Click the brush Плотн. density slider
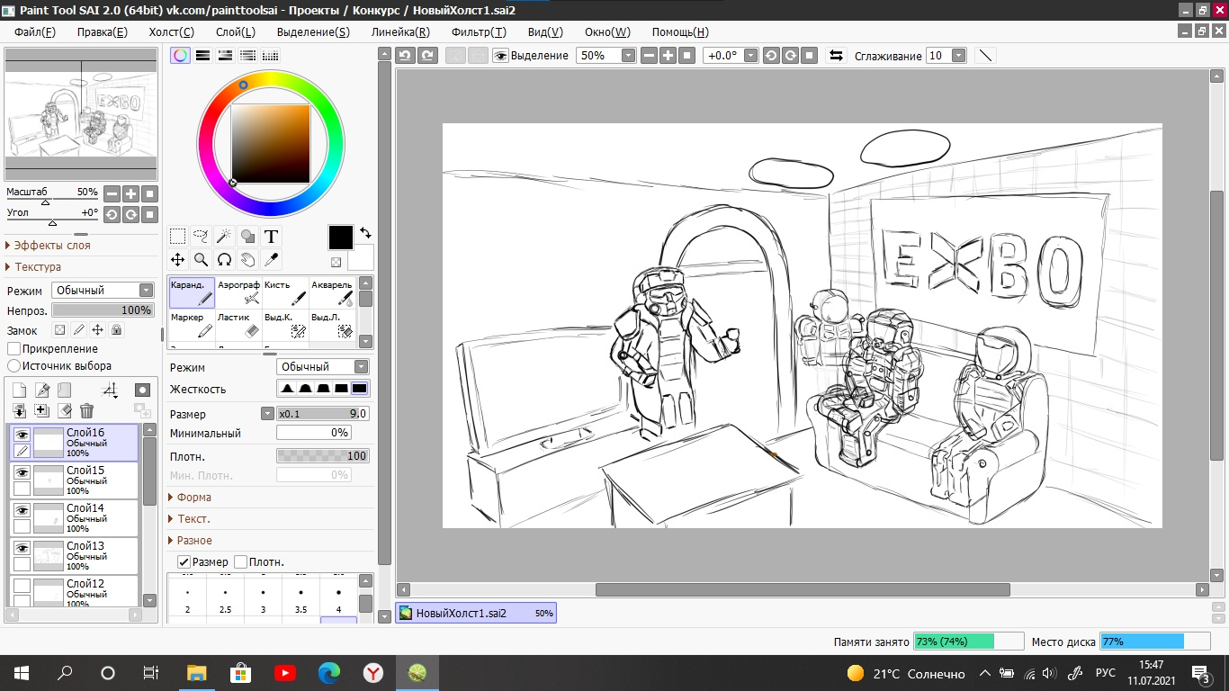The width and height of the screenshot is (1229, 691). click(322, 456)
